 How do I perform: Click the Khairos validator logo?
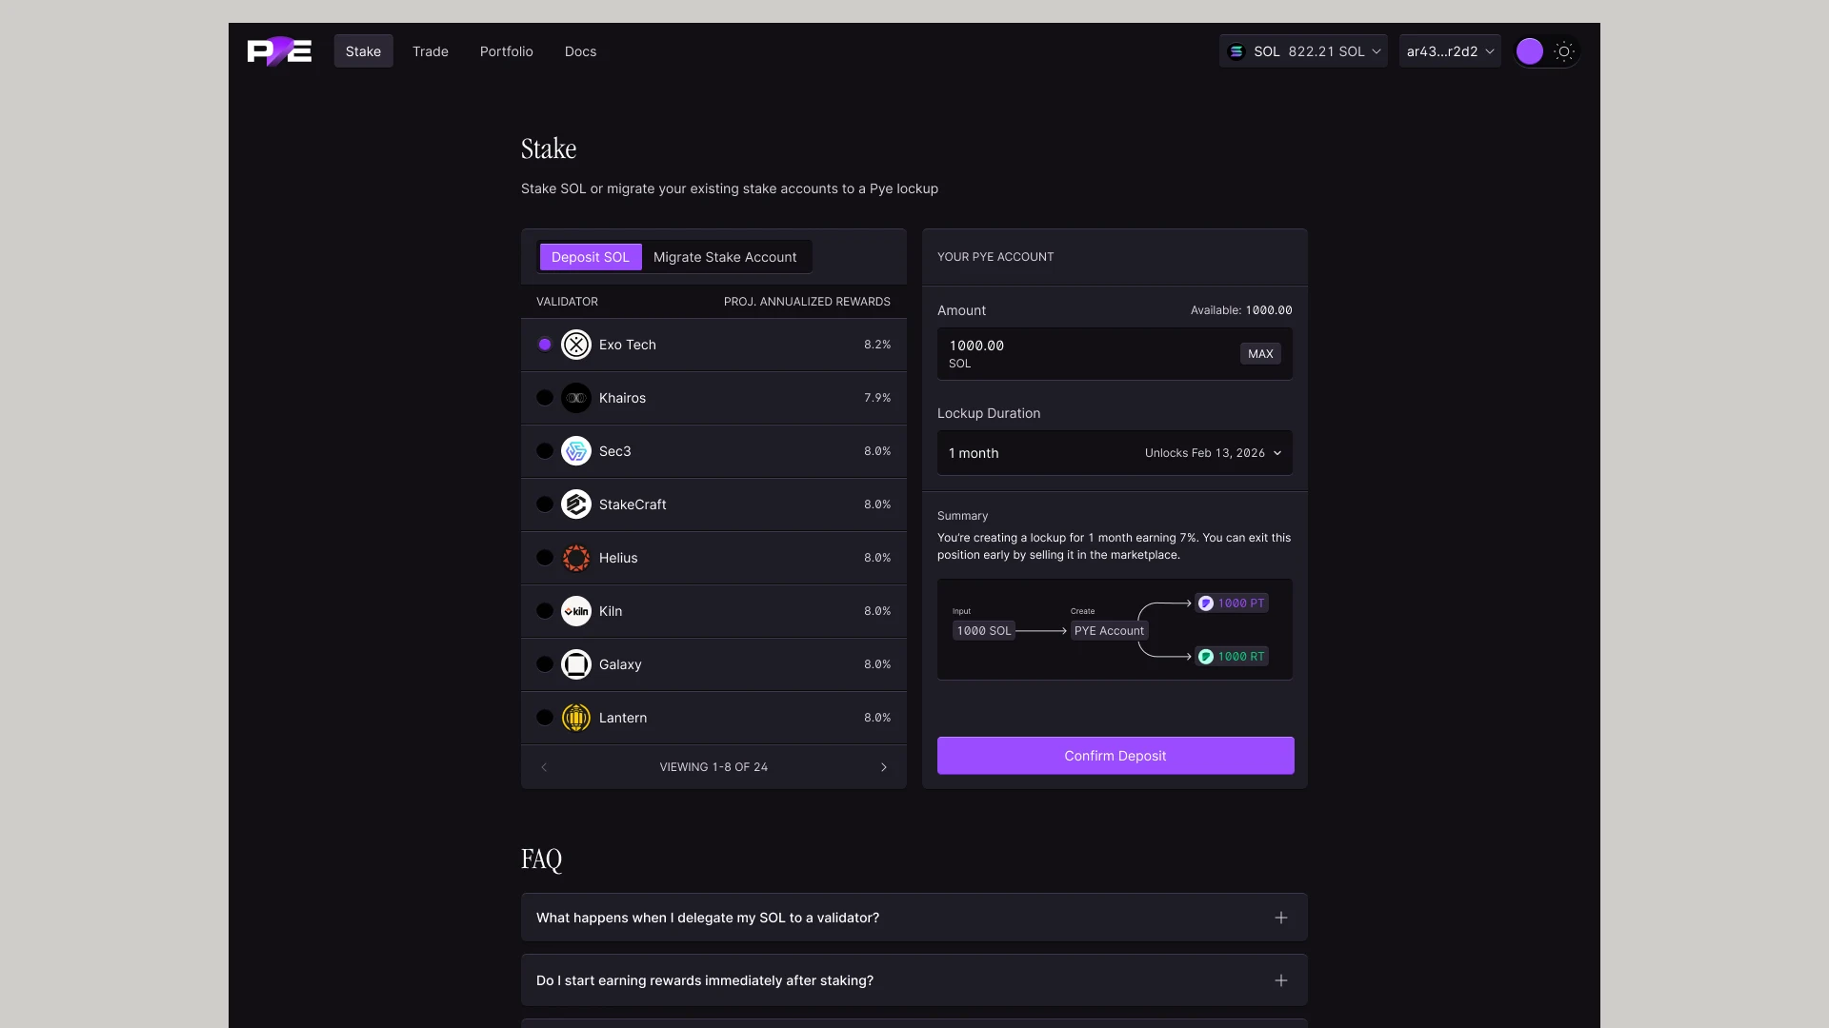pos(576,398)
